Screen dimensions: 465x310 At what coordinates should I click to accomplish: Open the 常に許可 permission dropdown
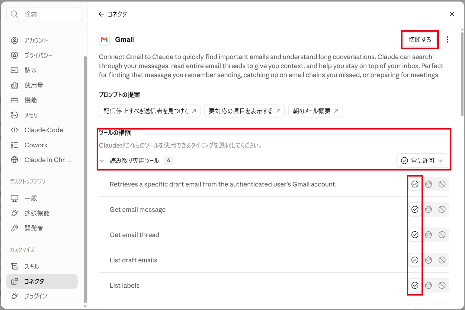point(422,161)
